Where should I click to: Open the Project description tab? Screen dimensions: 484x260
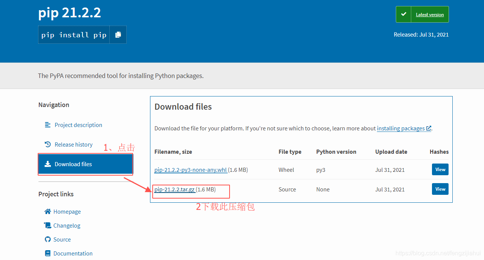(x=78, y=125)
